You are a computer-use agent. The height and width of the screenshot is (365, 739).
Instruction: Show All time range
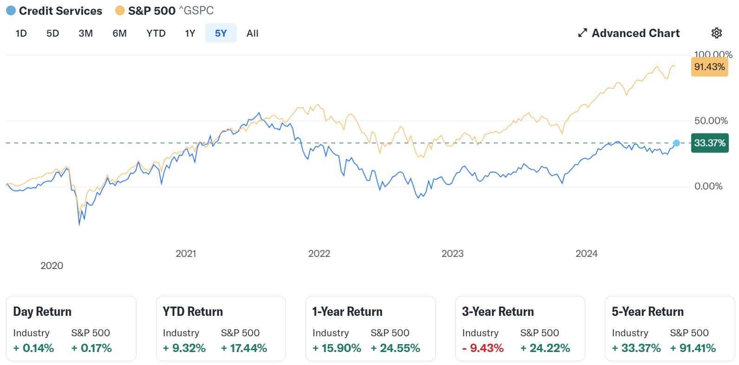tap(253, 33)
